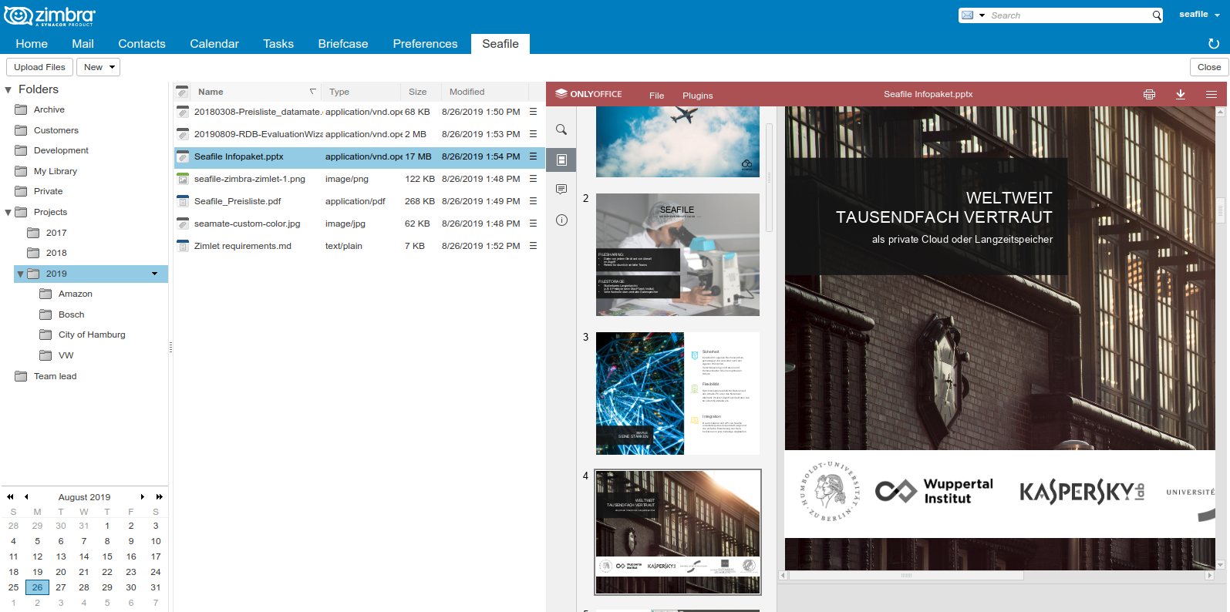
Task: Switch to the Calendar tab
Action: (214, 44)
